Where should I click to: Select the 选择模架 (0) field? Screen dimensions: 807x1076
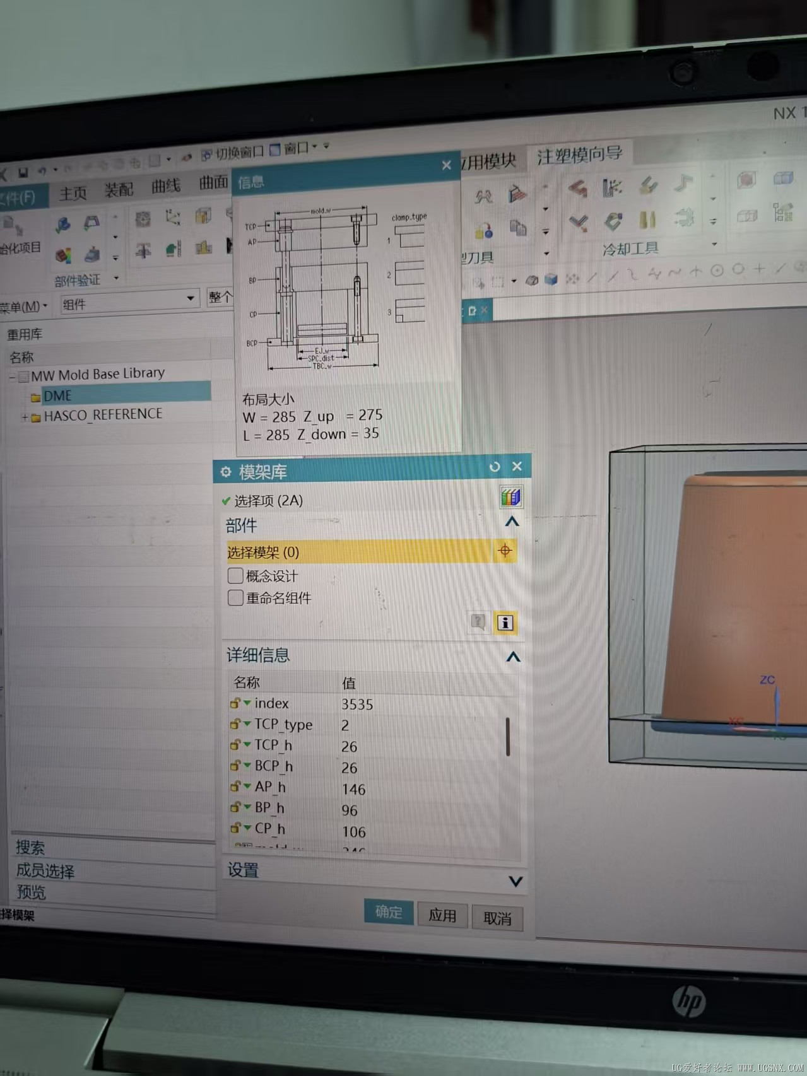click(x=358, y=551)
